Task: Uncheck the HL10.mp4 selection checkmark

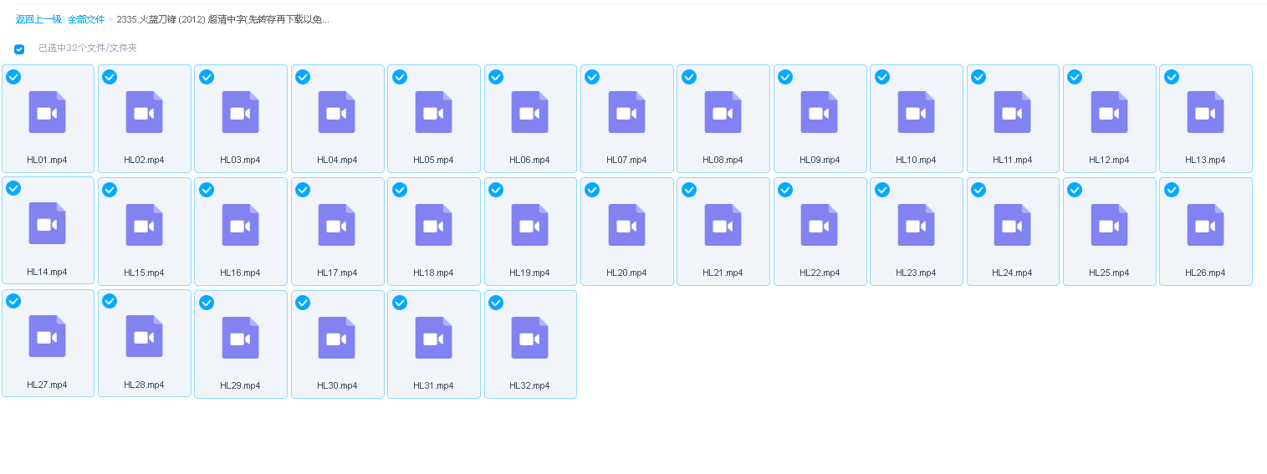Action: (882, 77)
